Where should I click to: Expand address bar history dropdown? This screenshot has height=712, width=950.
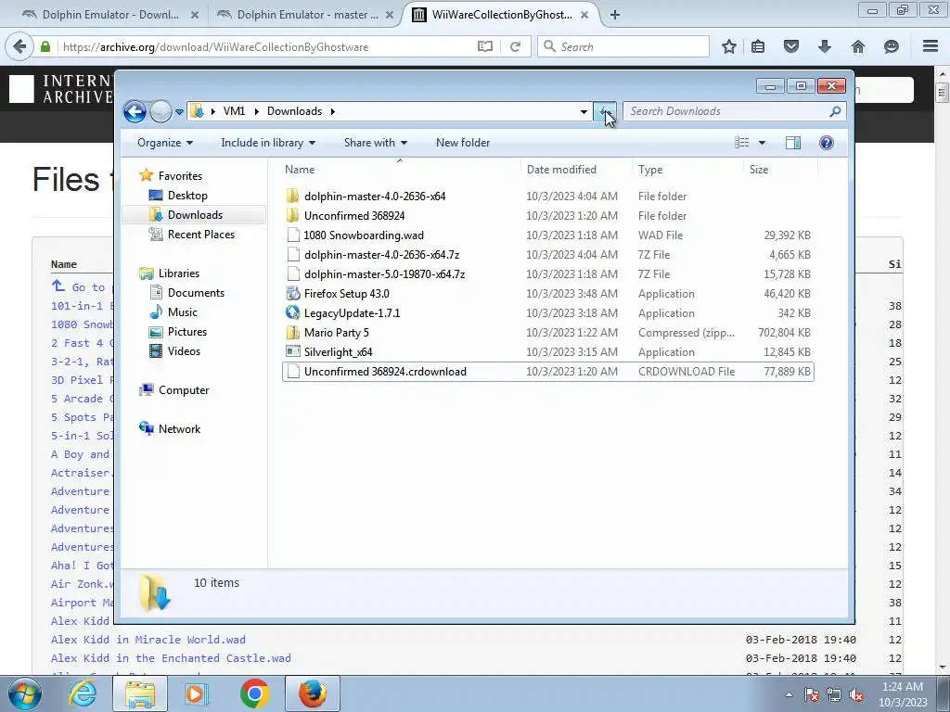pyautogui.click(x=584, y=111)
